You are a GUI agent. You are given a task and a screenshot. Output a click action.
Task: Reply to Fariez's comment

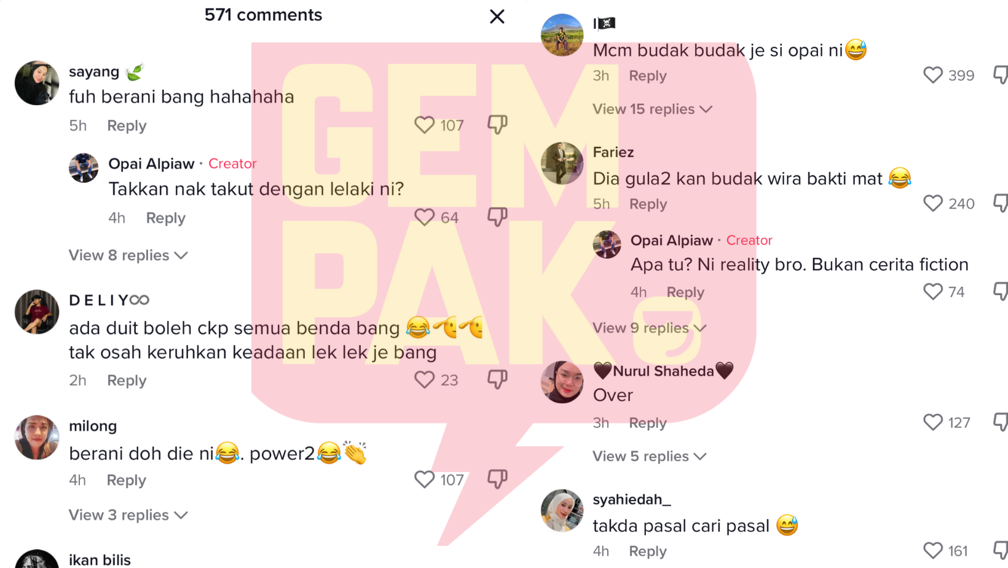click(648, 204)
